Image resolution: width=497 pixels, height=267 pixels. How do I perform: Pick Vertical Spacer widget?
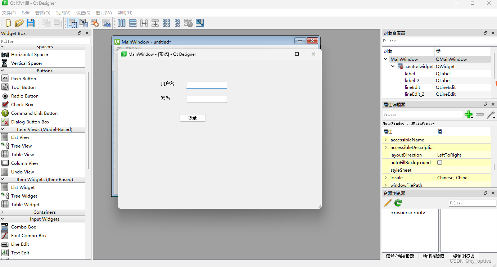[x=27, y=63]
